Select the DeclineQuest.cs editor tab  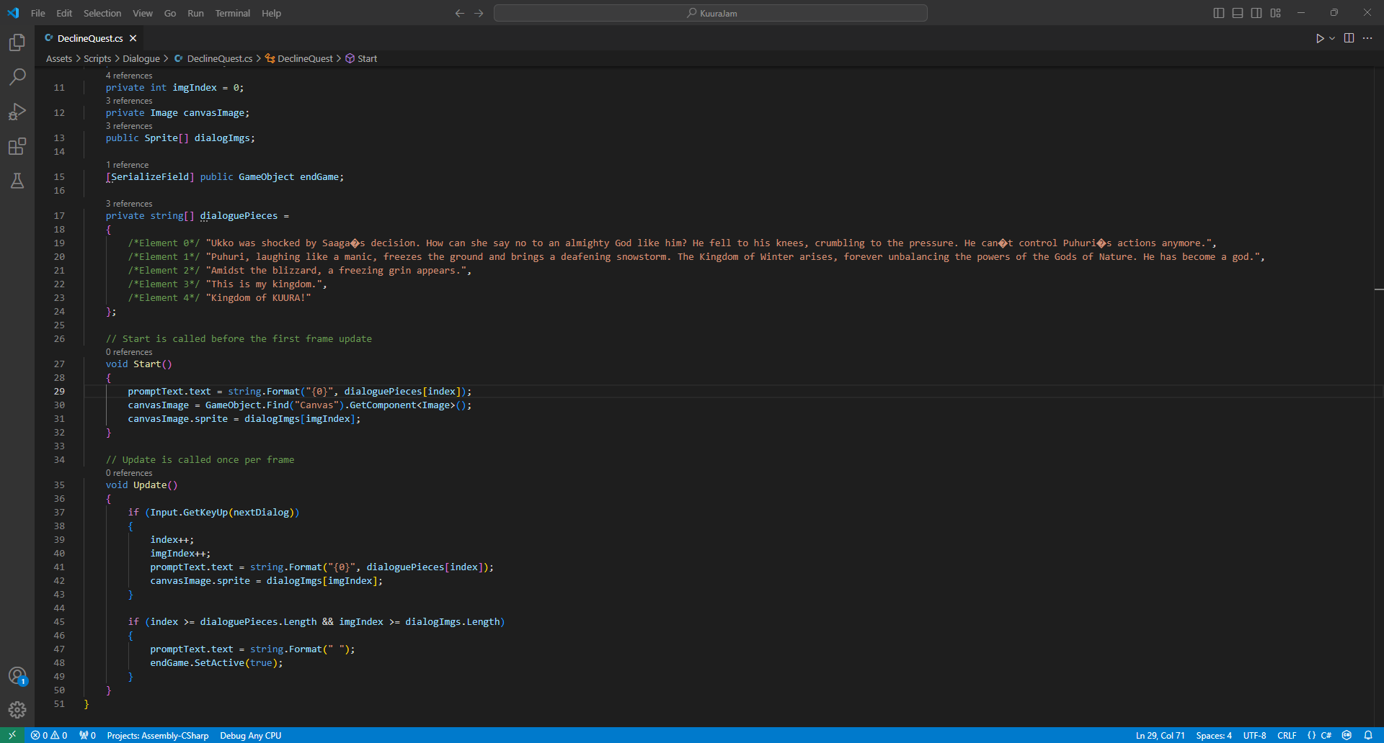(x=89, y=38)
